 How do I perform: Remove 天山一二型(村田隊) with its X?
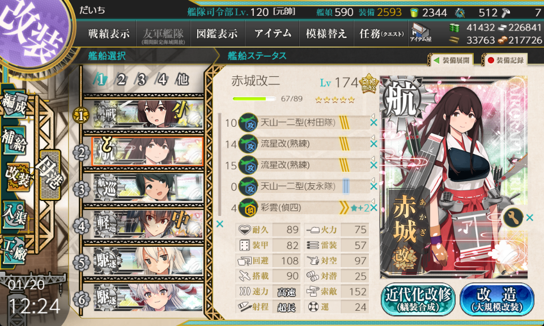pyautogui.click(x=373, y=123)
